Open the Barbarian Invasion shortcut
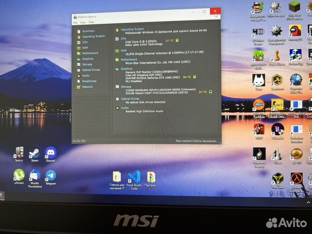312x234 pixels. [x=296, y=134]
